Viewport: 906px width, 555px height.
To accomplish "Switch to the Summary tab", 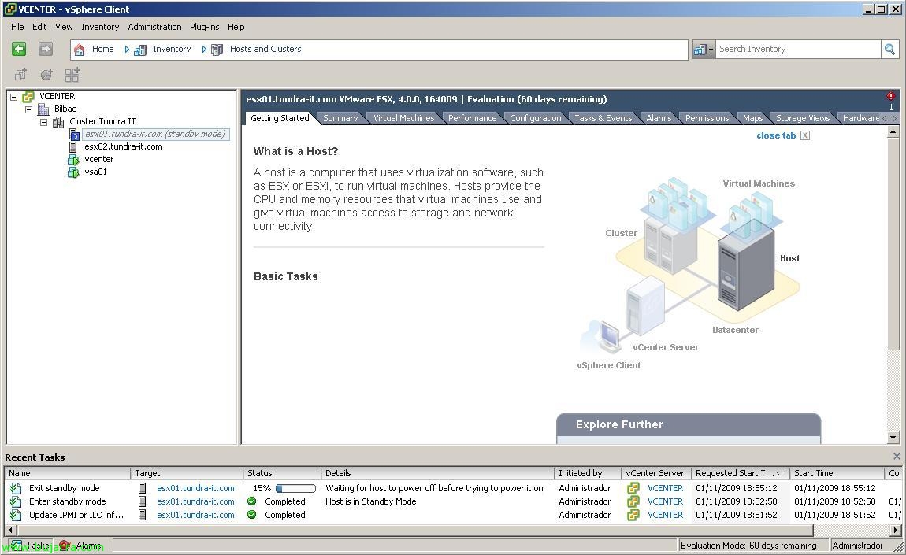I will [x=340, y=118].
